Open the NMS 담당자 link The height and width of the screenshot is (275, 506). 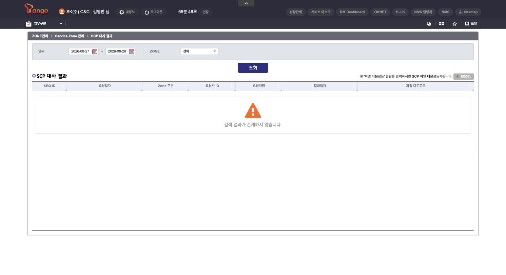click(423, 12)
